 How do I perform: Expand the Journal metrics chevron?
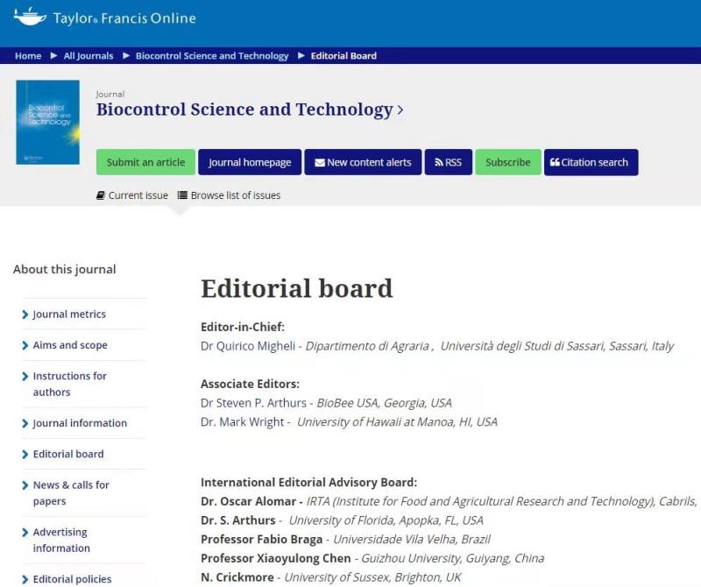pyautogui.click(x=25, y=315)
